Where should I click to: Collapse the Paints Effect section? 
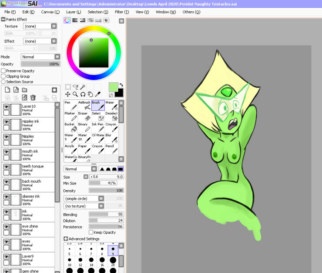pyautogui.click(x=3, y=19)
